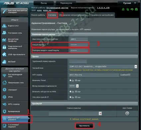Open the Ссылка NTP link
This screenshot has height=130, width=141.
tap(125, 75)
